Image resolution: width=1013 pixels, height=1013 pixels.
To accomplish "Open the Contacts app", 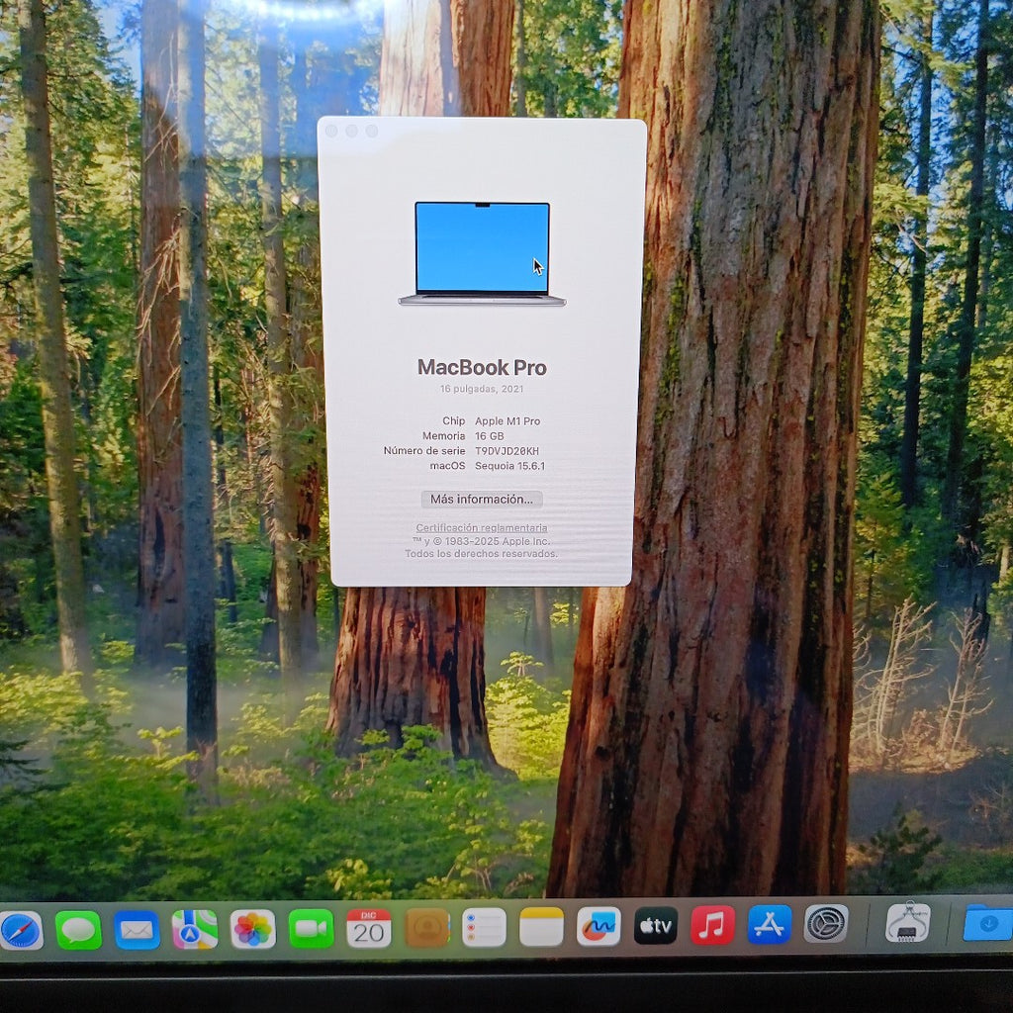I will pos(425,928).
